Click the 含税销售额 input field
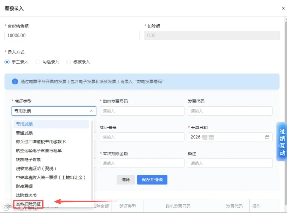 click(72, 35)
